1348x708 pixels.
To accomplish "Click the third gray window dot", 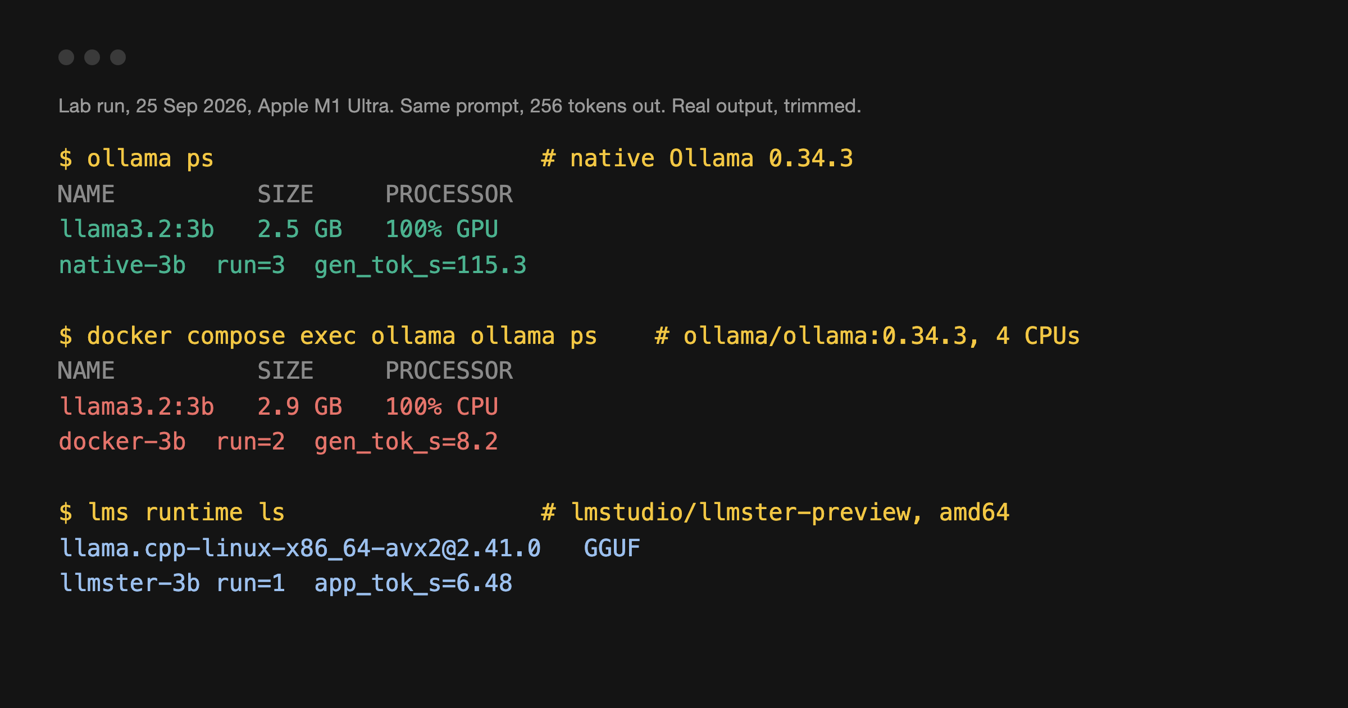I will pyautogui.click(x=118, y=57).
